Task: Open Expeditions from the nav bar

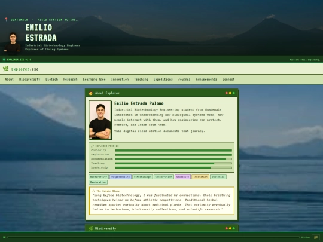Action: [x=163, y=79]
